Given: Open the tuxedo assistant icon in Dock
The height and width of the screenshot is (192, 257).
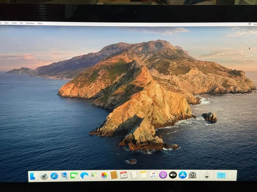Looking at the screenshot, I should [x=207, y=175].
